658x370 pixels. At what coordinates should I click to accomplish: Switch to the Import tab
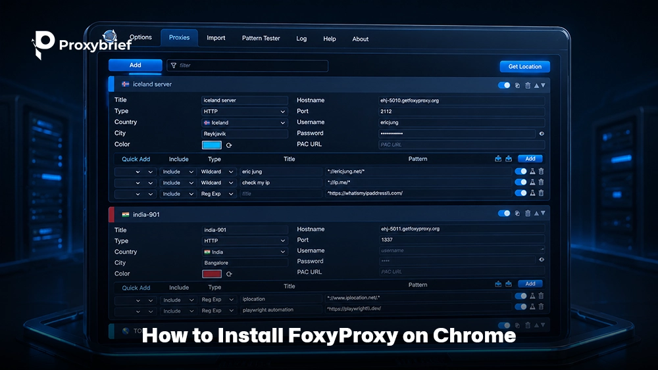pyautogui.click(x=216, y=37)
